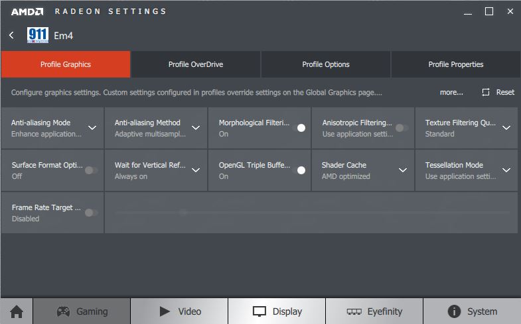
Task: Switch to Profile OverDrive tab
Action: (x=196, y=64)
